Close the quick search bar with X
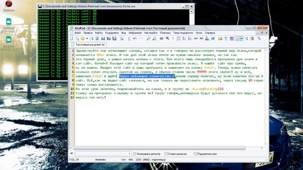Image resolution: width=303 pixels, height=170 pixels. click(x=71, y=153)
